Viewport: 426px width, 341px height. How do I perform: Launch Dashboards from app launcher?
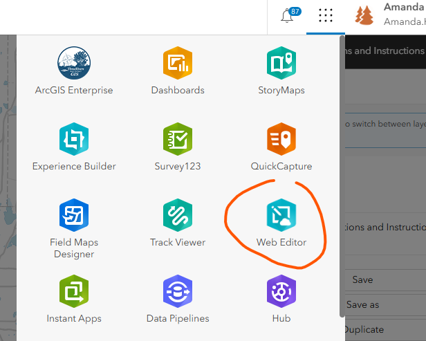(x=178, y=71)
